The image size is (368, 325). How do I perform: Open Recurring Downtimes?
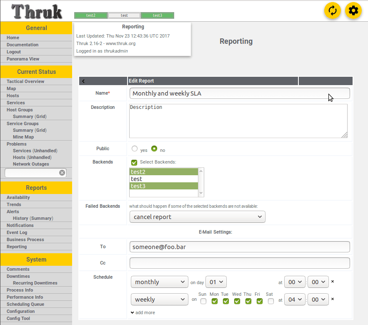[x=35, y=283]
